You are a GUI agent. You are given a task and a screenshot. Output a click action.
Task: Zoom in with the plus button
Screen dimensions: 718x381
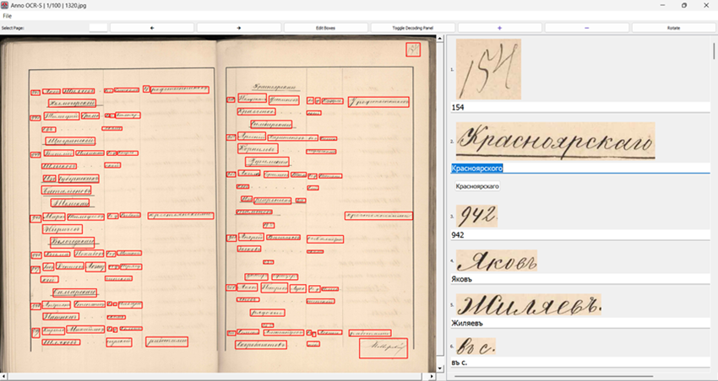coord(499,28)
